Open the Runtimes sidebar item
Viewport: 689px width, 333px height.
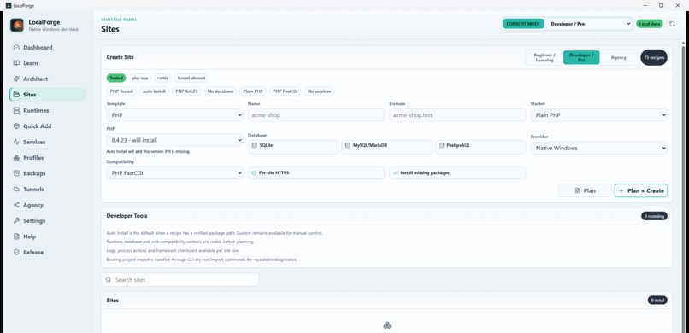pos(48,110)
